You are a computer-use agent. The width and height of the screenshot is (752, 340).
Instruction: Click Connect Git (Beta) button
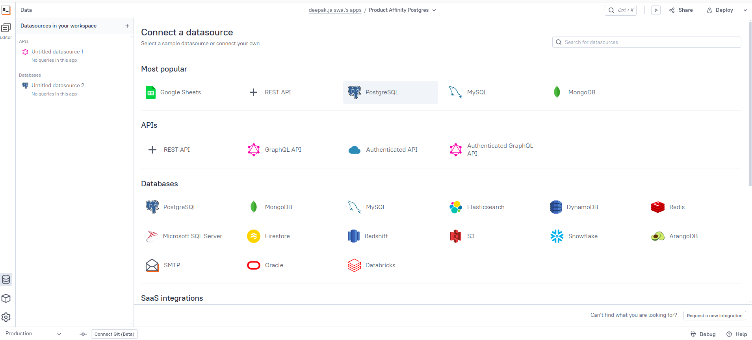[114, 334]
